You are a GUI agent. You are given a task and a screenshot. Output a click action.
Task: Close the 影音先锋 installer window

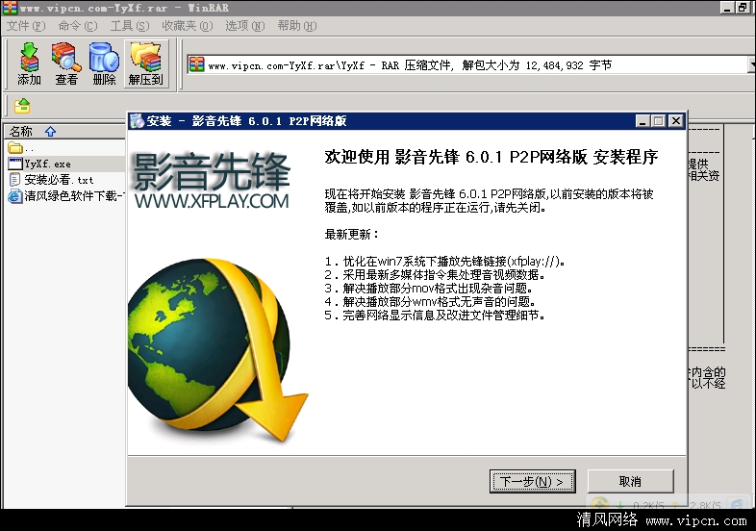coord(676,121)
